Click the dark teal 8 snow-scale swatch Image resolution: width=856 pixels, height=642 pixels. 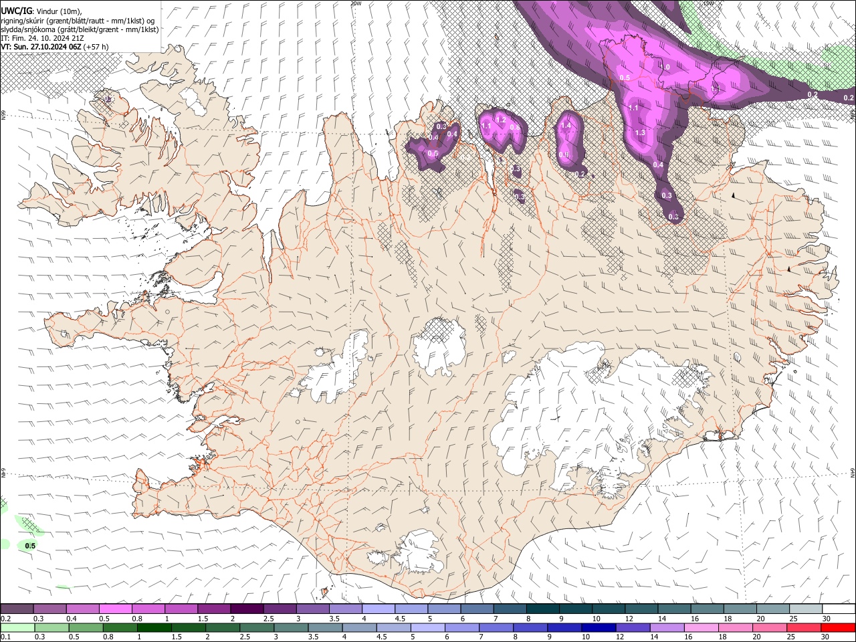[x=543, y=609]
